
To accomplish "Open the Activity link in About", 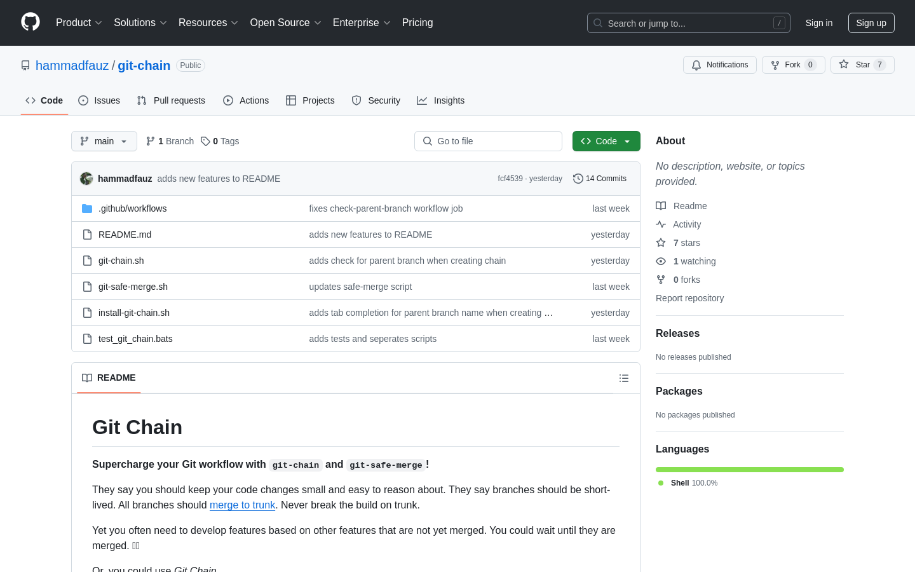I will (679, 224).
